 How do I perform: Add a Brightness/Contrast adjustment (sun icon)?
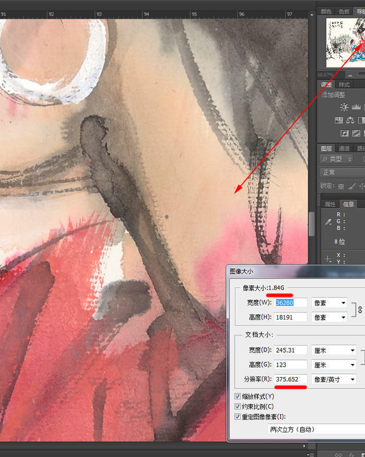tap(344, 107)
